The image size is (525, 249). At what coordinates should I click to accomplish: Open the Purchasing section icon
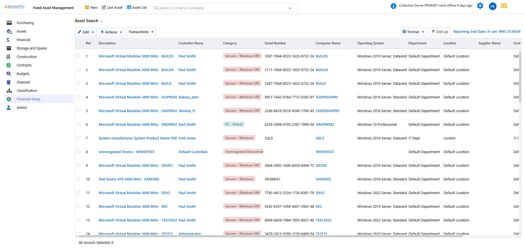(x=9, y=23)
